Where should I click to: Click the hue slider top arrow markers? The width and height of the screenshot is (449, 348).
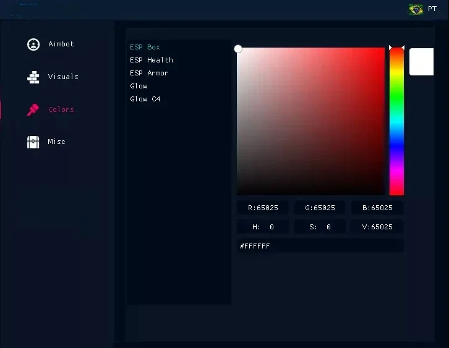click(x=396, y=48)
